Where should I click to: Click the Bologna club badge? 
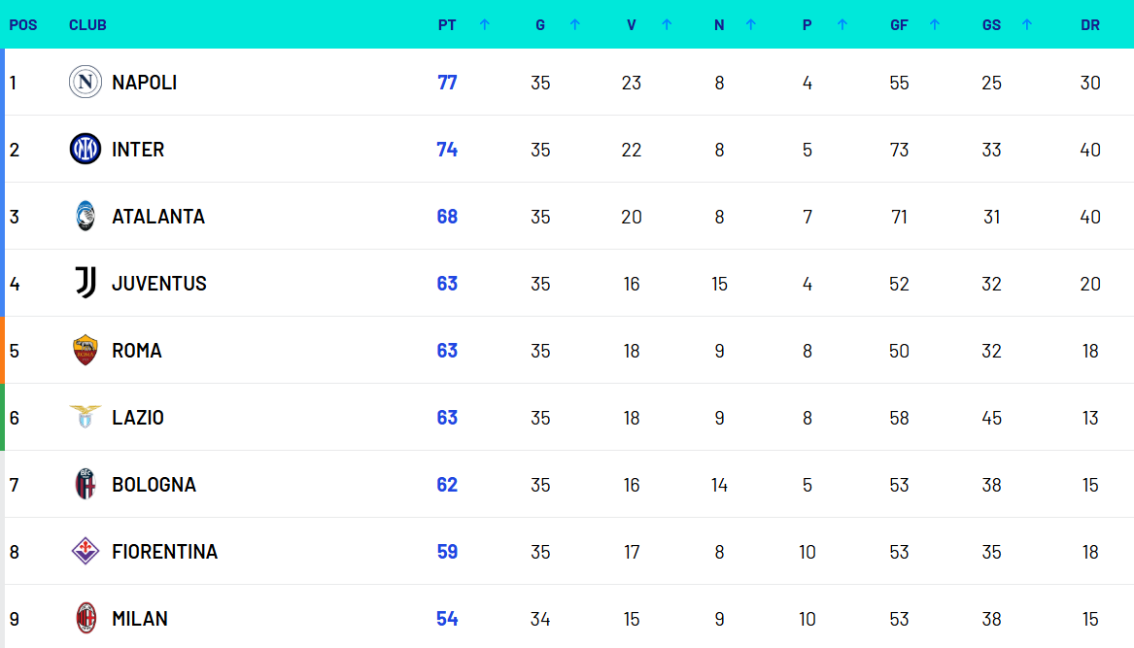point(86,484)
